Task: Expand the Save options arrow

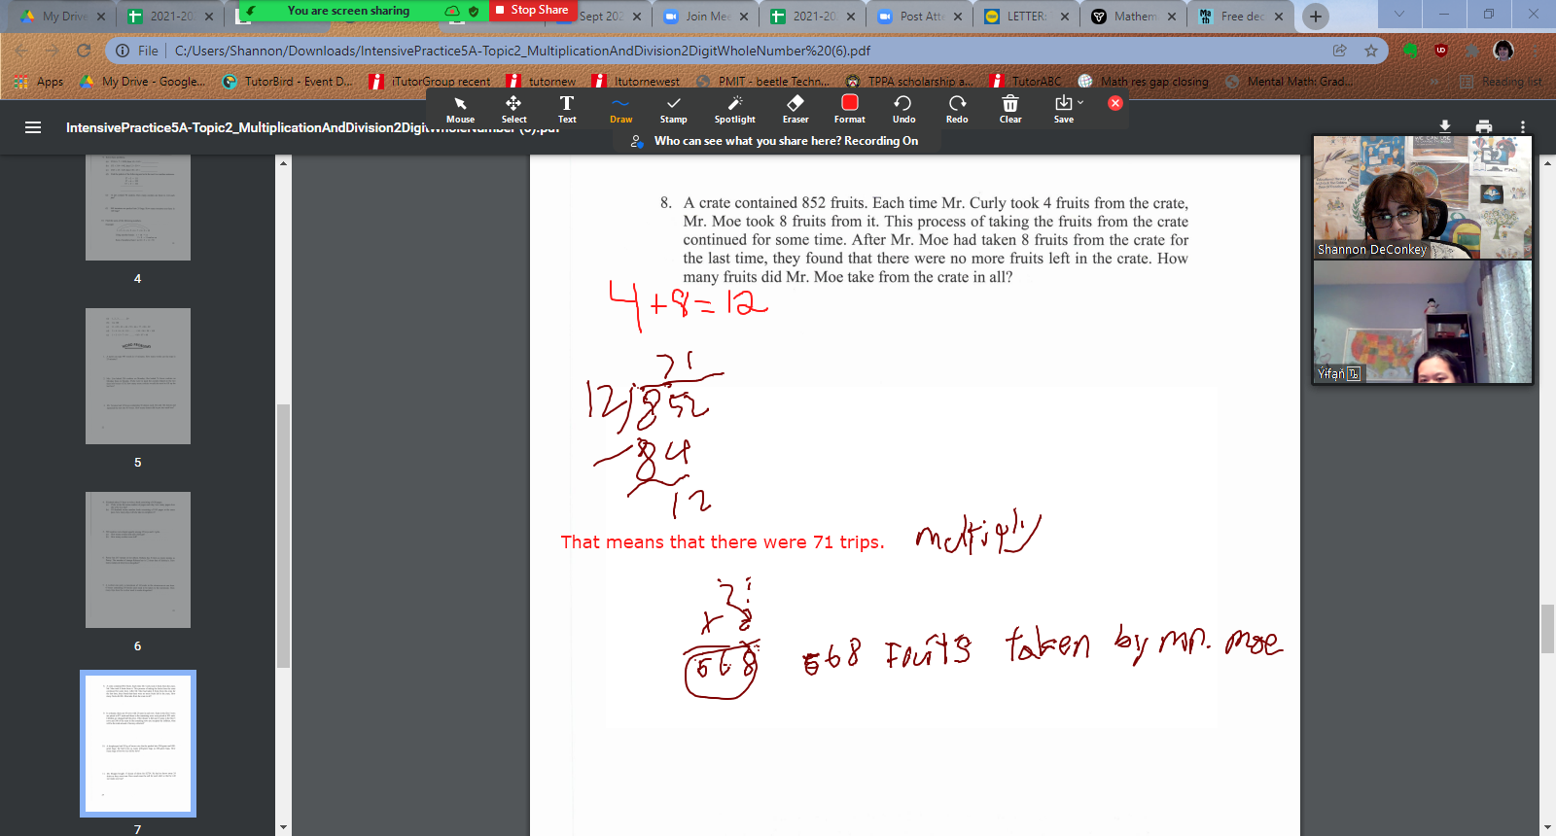Action: point(1080,102)
